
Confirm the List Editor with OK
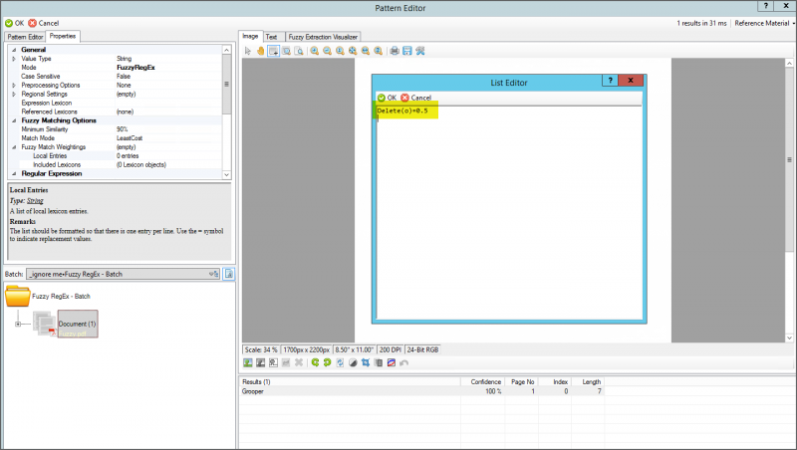click(387, 98)
